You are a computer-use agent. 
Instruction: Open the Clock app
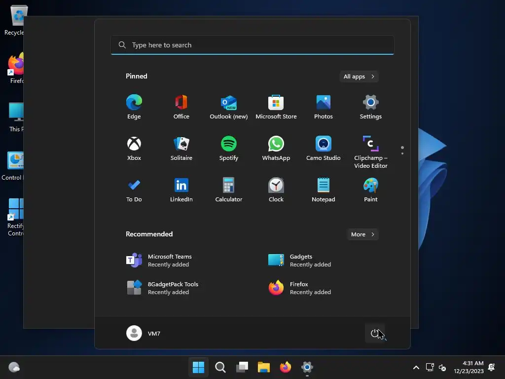[x=276, y=190]
